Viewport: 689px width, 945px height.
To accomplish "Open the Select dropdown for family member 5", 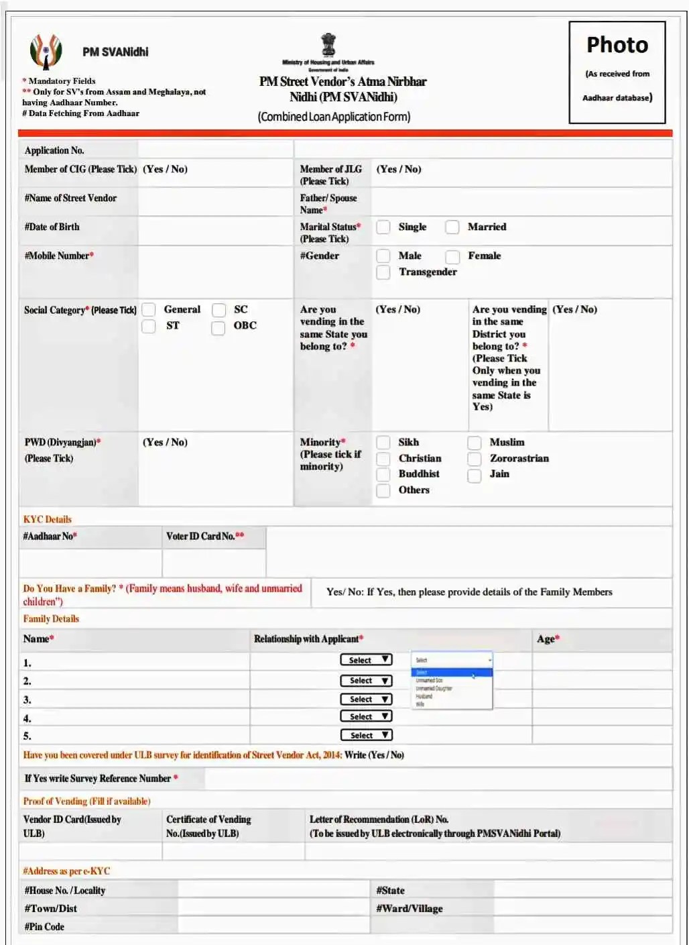I will coord(366,734).
